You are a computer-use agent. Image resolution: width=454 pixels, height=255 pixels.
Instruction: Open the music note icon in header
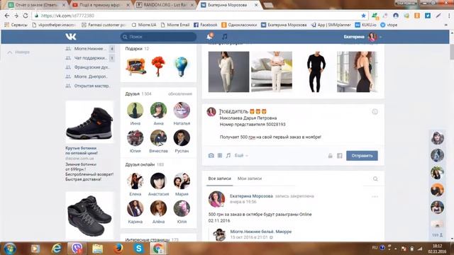[x=224, y=36]
